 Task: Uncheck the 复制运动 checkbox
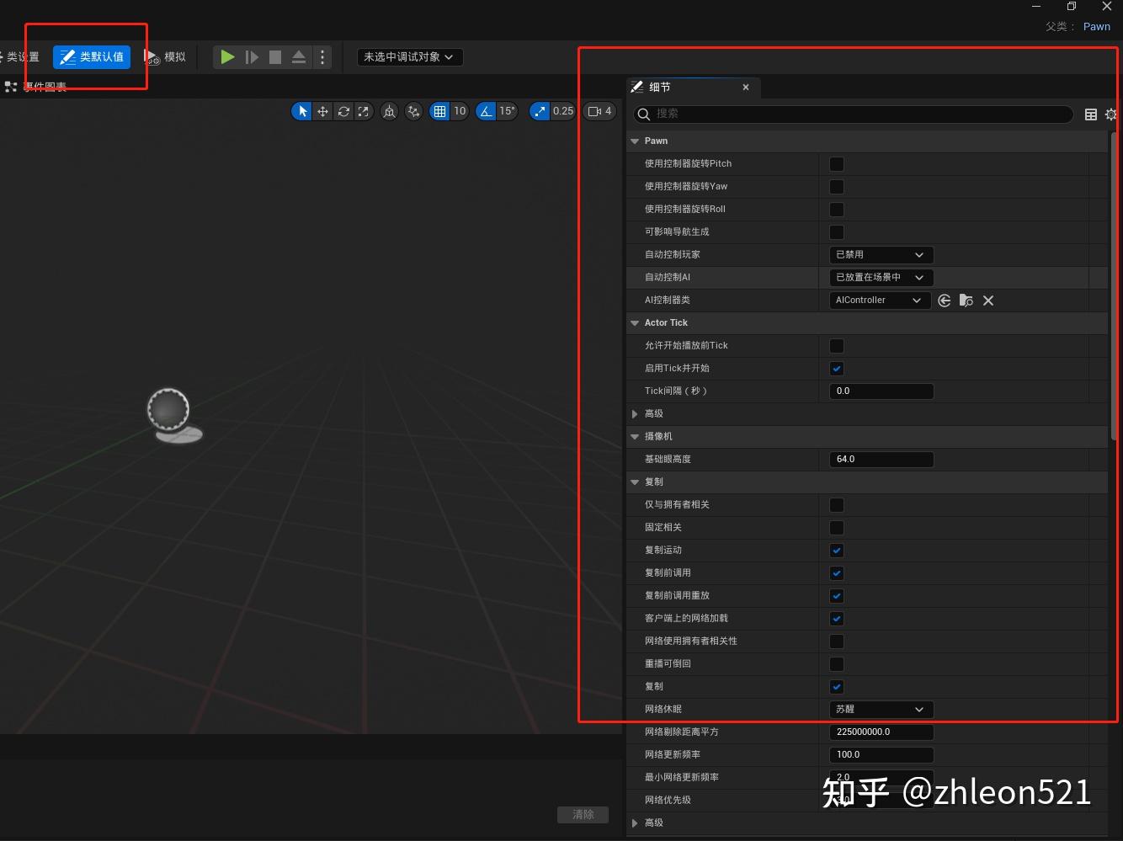(x=836, y=550)
